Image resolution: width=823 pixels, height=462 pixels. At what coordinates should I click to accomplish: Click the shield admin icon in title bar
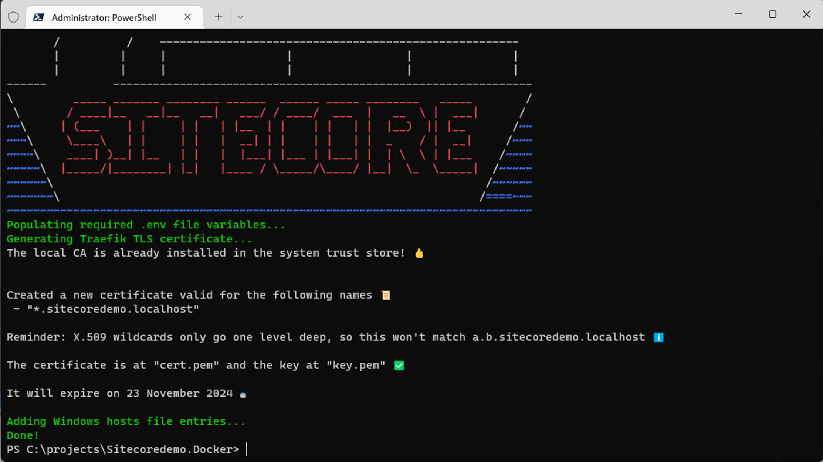(14, 17)
